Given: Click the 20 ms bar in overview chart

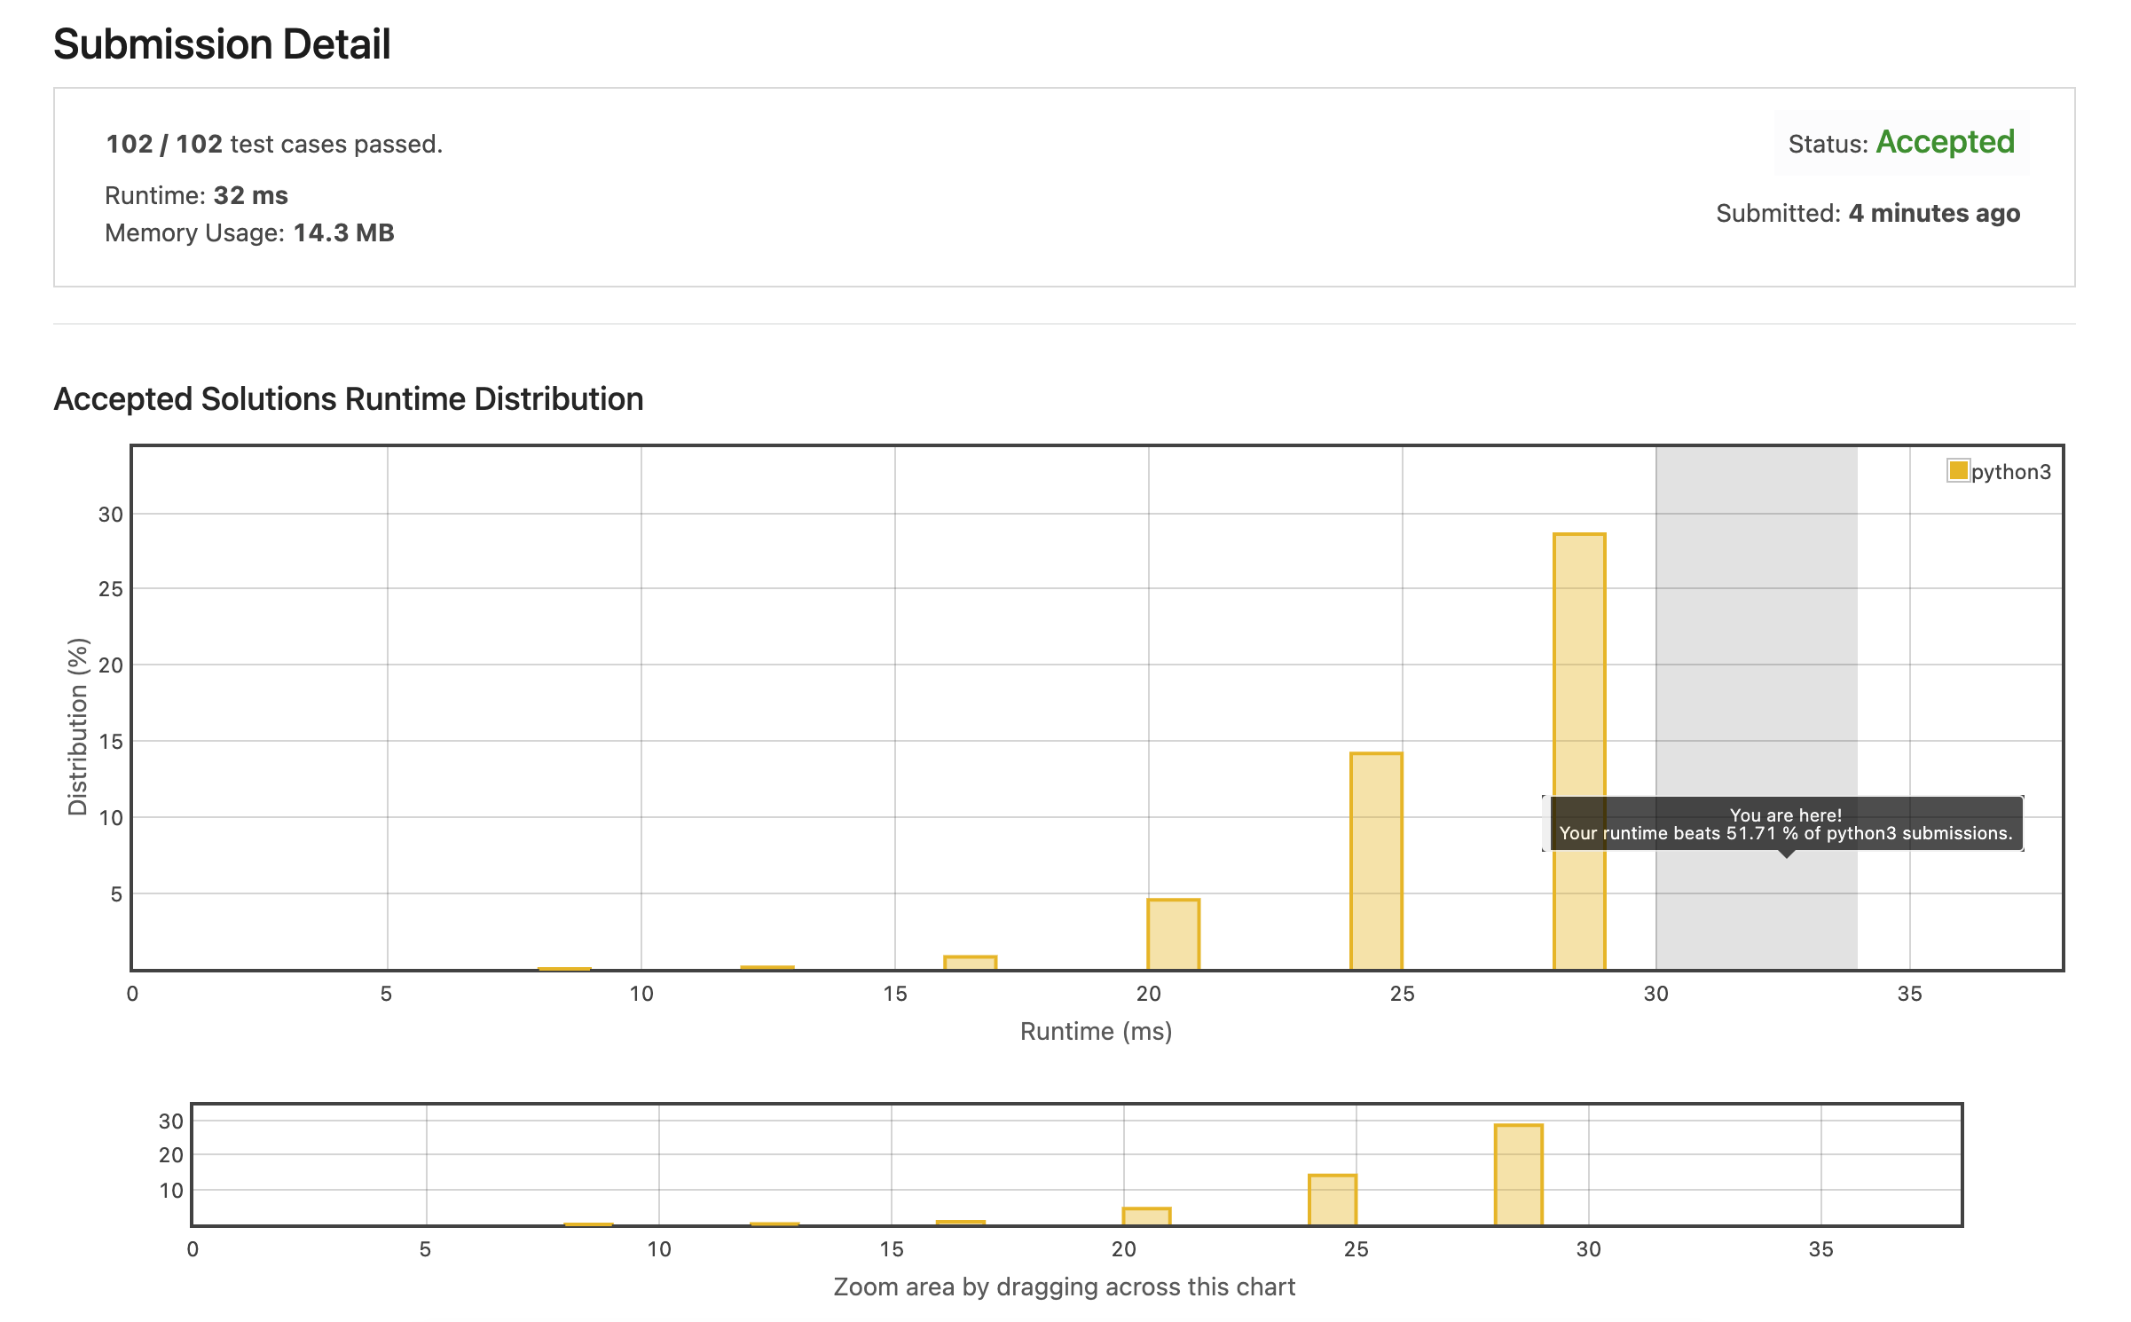Looking at the screenshot, I should pos(1146,1216).
